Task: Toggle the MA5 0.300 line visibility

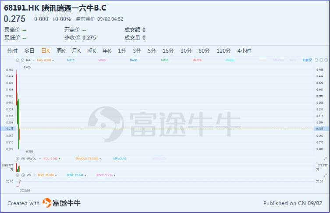Action: (x=44, y=60)
